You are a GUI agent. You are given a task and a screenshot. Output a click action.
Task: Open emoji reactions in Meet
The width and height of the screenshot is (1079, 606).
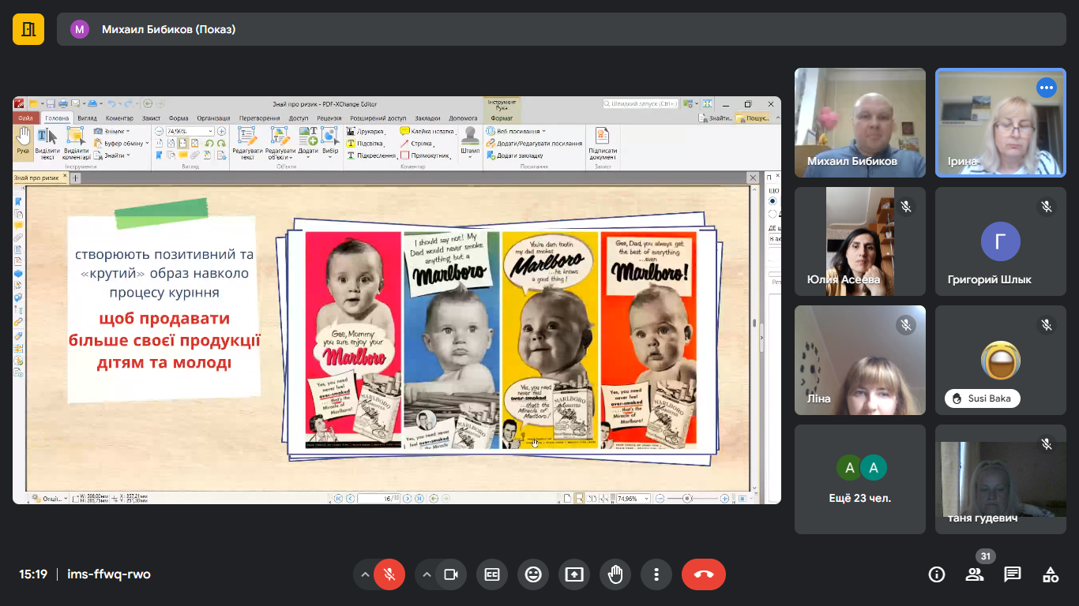(533, 574)
